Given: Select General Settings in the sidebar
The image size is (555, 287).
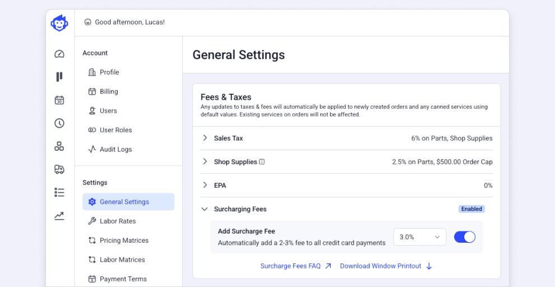Looking at the screenshot, I should coord(128,202).
